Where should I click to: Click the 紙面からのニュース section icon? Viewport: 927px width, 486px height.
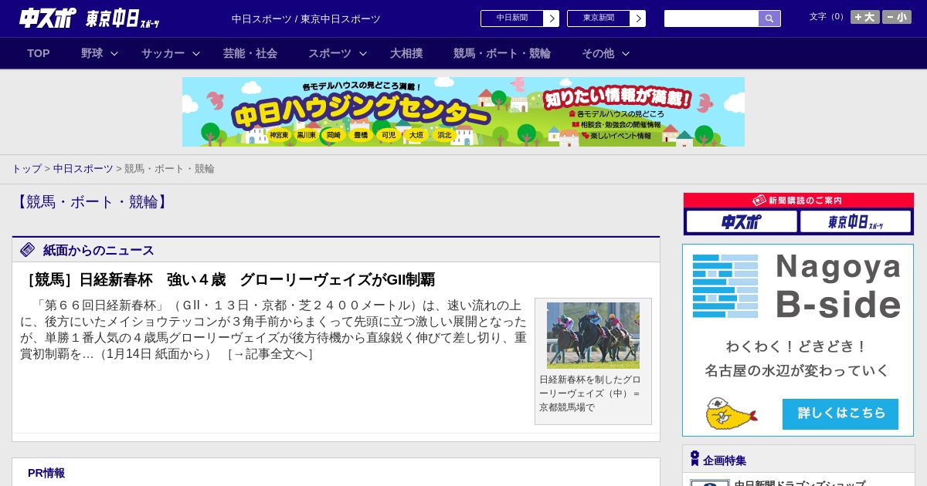[28, 250]
